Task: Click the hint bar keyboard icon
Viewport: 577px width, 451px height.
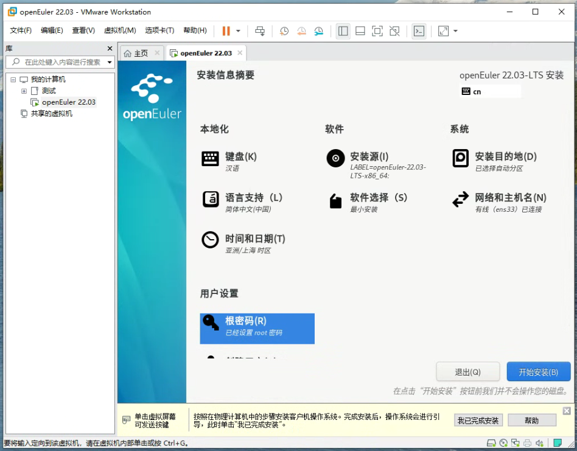Action: click(x=126, y=420)
